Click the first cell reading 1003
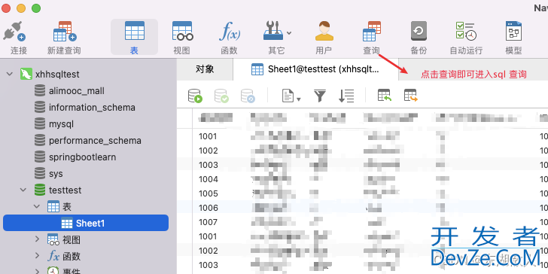This screenshot has height=274, width=548. click(x=209, y=165)
